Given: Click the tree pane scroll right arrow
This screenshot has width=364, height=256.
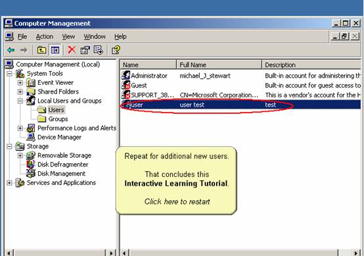Looking at the screenshot, I should (x=112, y=253).
